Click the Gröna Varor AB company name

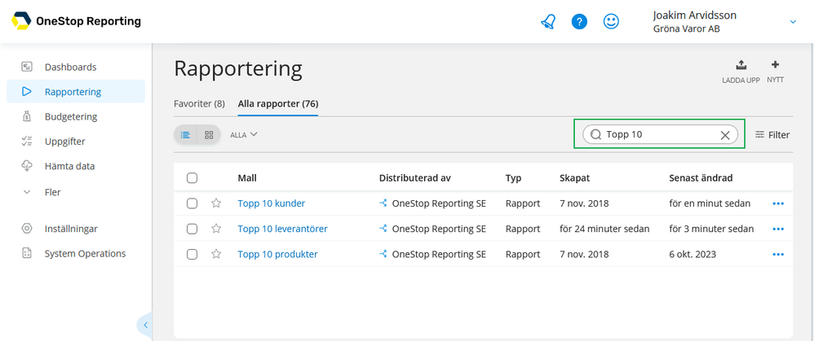point(686,29)
